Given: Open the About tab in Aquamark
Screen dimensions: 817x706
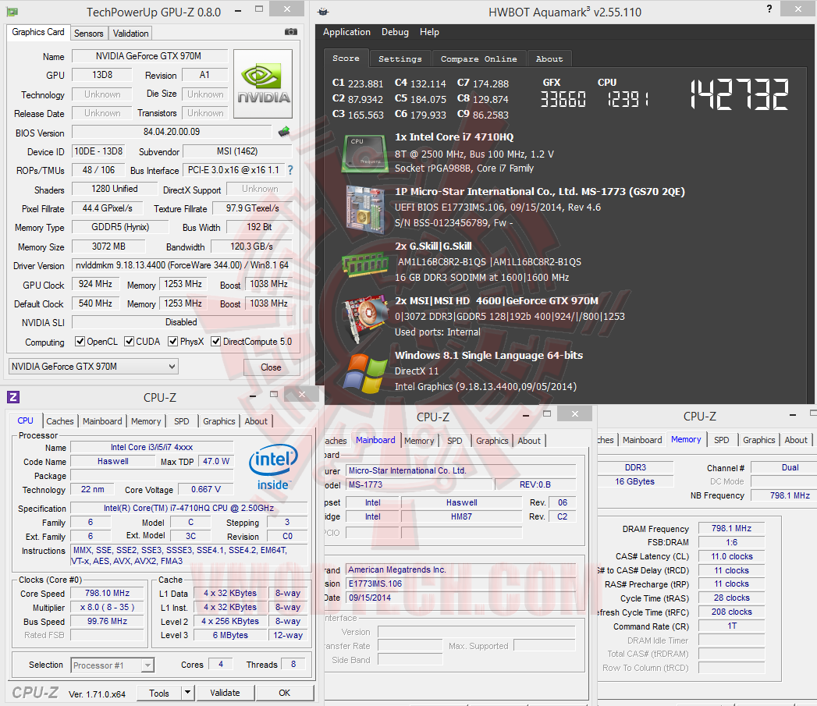Looking at the screenshot, I should (549, 59).
